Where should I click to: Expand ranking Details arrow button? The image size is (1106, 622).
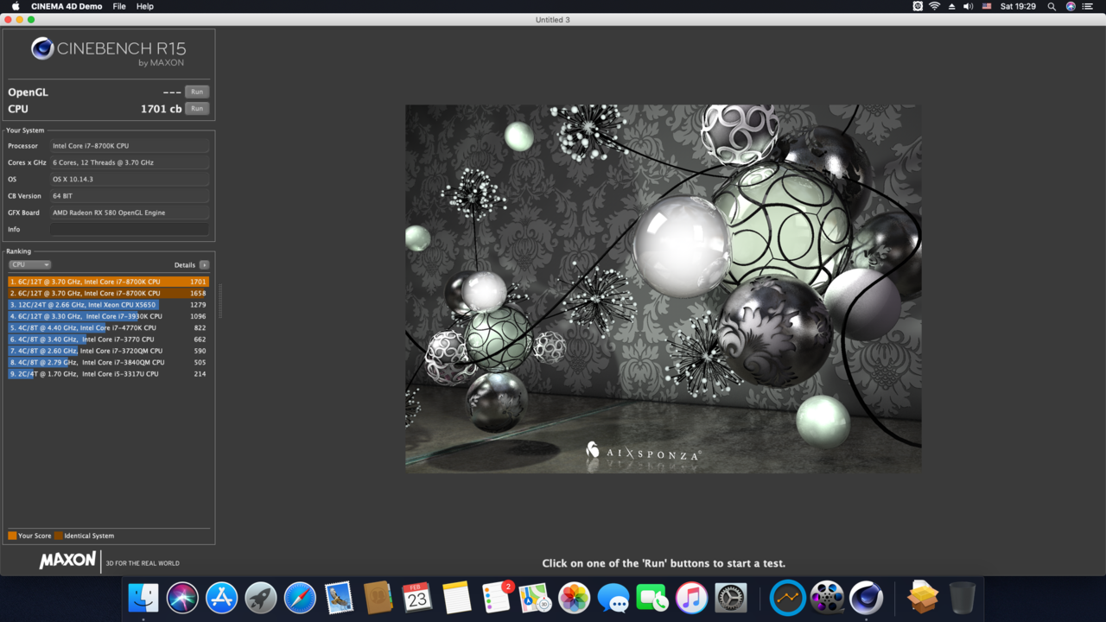point(204,265)
